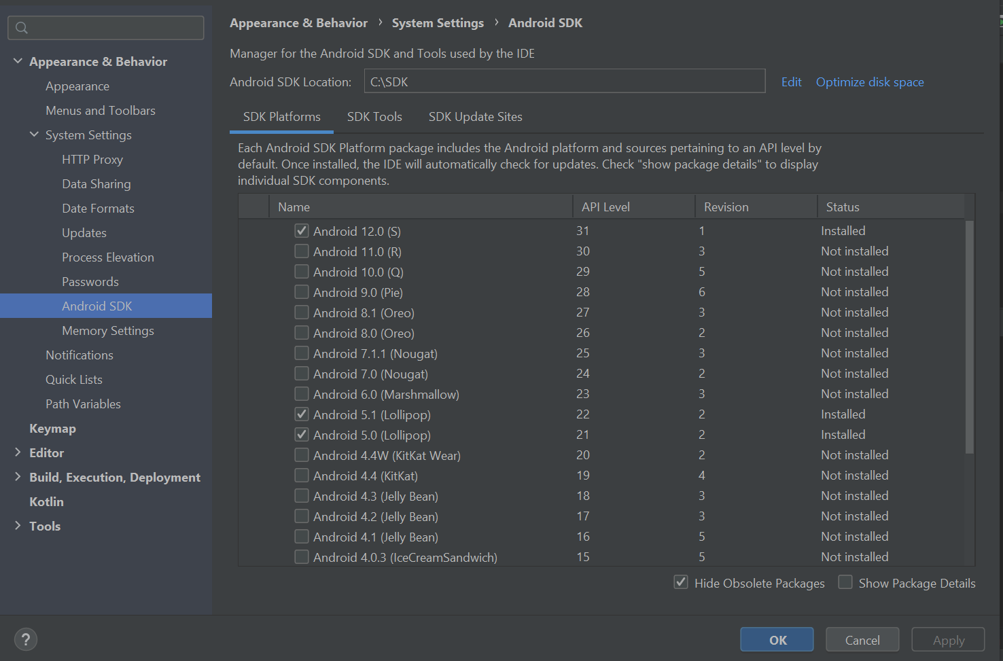Check Android 7.0 (Nougat) checkbox
This screenshot has height=661, width=1003.
(302, 374)
